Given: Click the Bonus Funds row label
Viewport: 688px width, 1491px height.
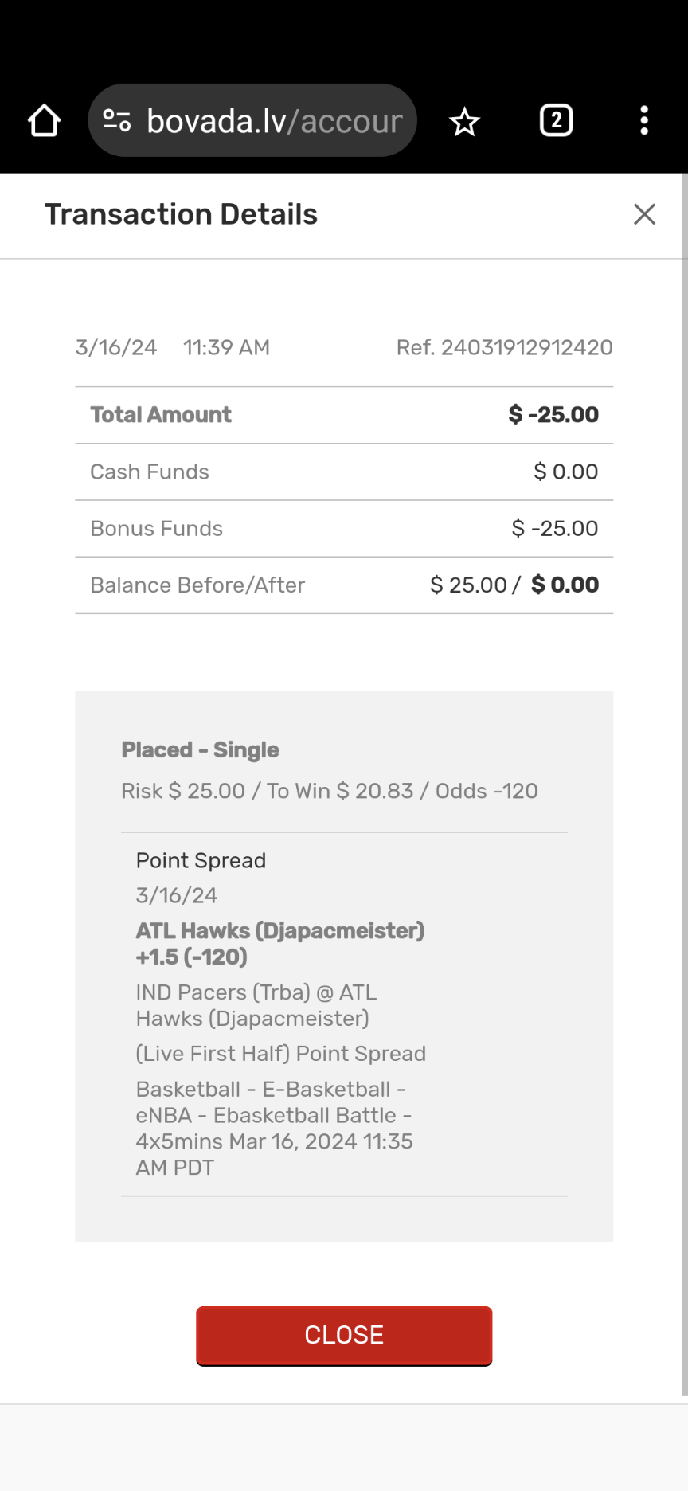Looking at the screenshot, I should click(x=156, y=528).
